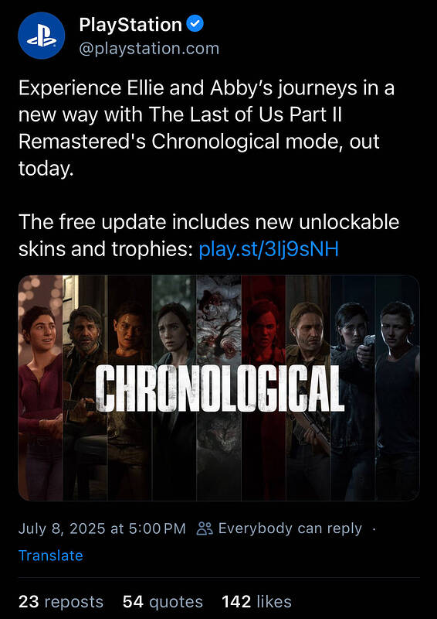The image size is (437, 619).
Task: Click the red-tinted character panel
Action: 263,388
